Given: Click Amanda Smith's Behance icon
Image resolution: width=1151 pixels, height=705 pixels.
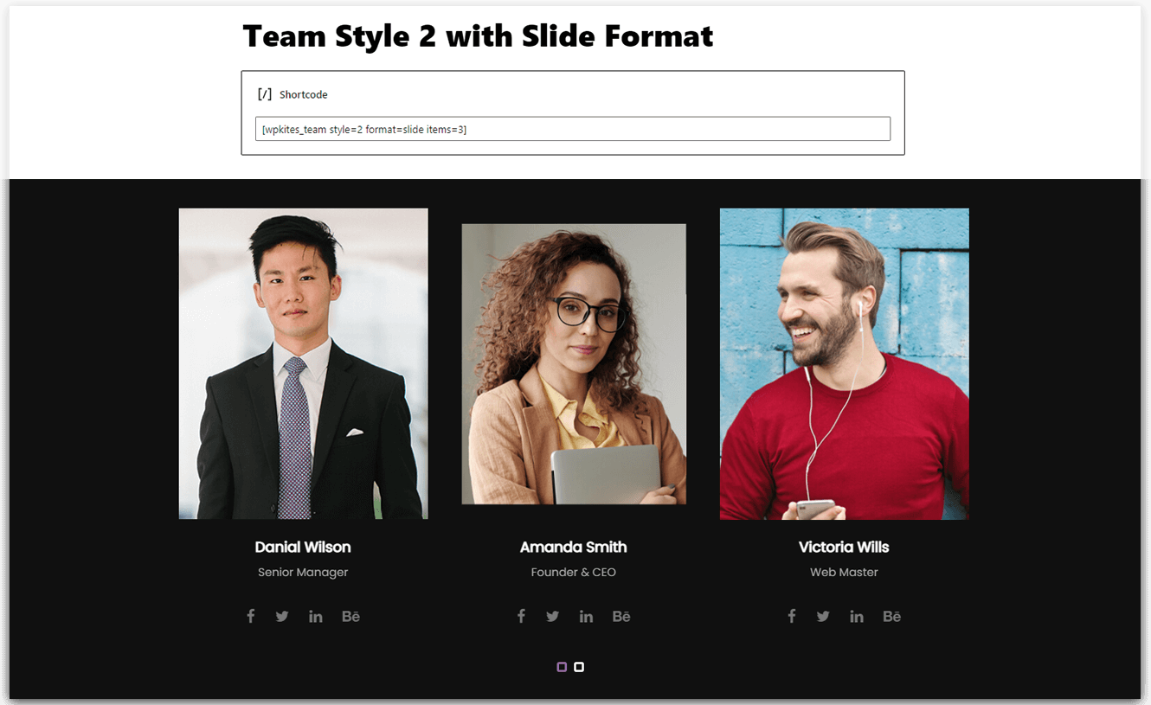Looking at the screenshot, I should pos(621,617).
